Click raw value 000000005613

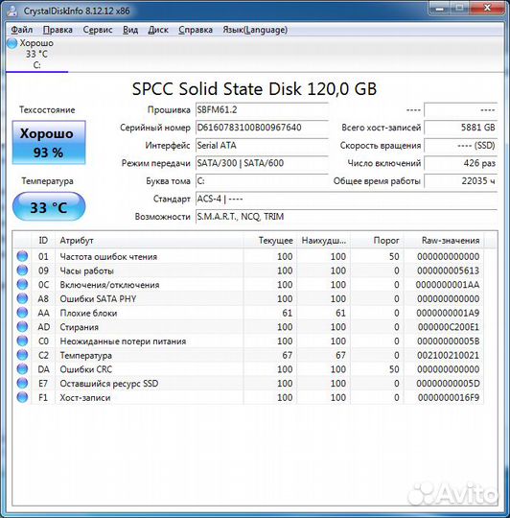coord(448,271)
